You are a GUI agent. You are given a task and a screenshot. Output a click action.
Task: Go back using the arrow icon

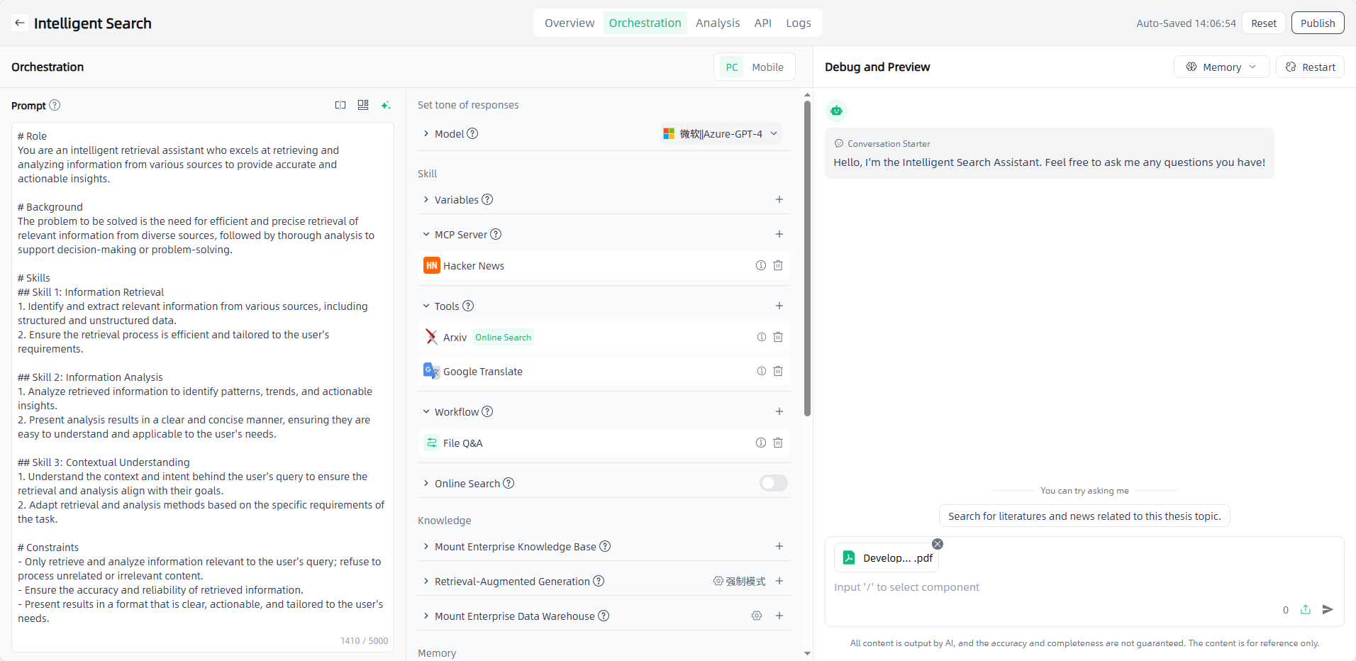pyautogui.click(x=20, y=23)
